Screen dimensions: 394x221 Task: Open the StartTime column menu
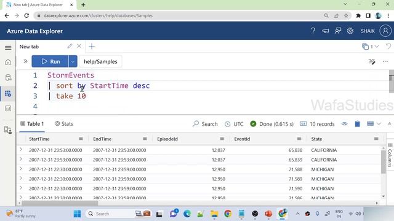[81, 139]
